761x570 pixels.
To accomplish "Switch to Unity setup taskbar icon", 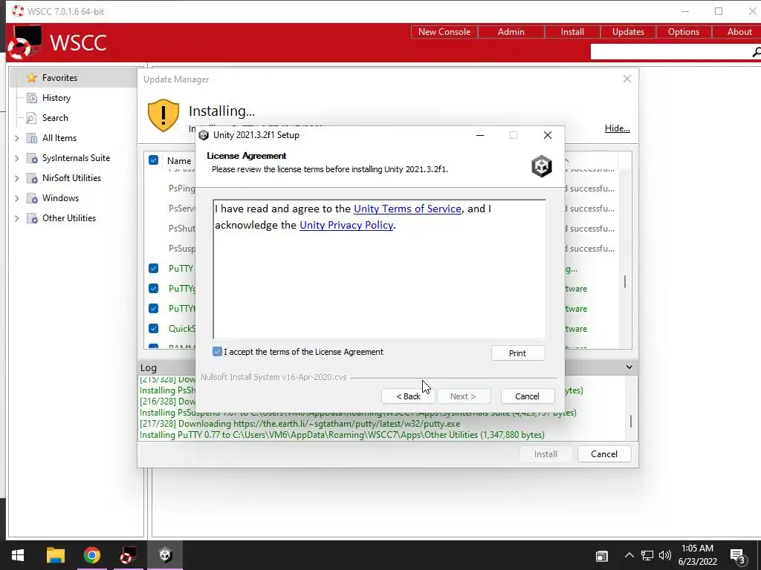I will (166, 555).
